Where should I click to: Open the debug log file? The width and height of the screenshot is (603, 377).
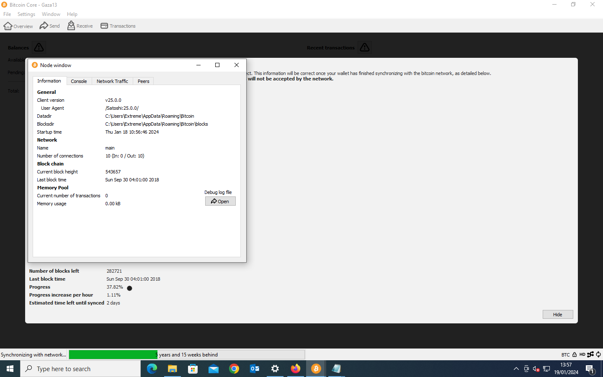pyautogui.click(x=220, y=201)
